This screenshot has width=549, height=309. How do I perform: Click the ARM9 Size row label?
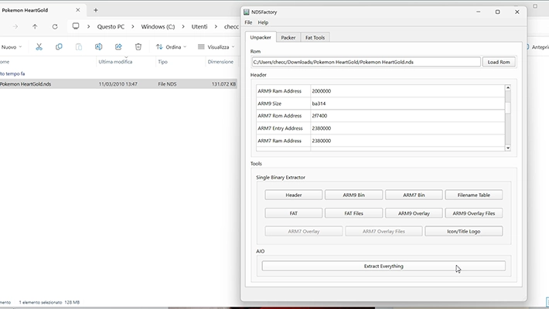pos(283,104)
